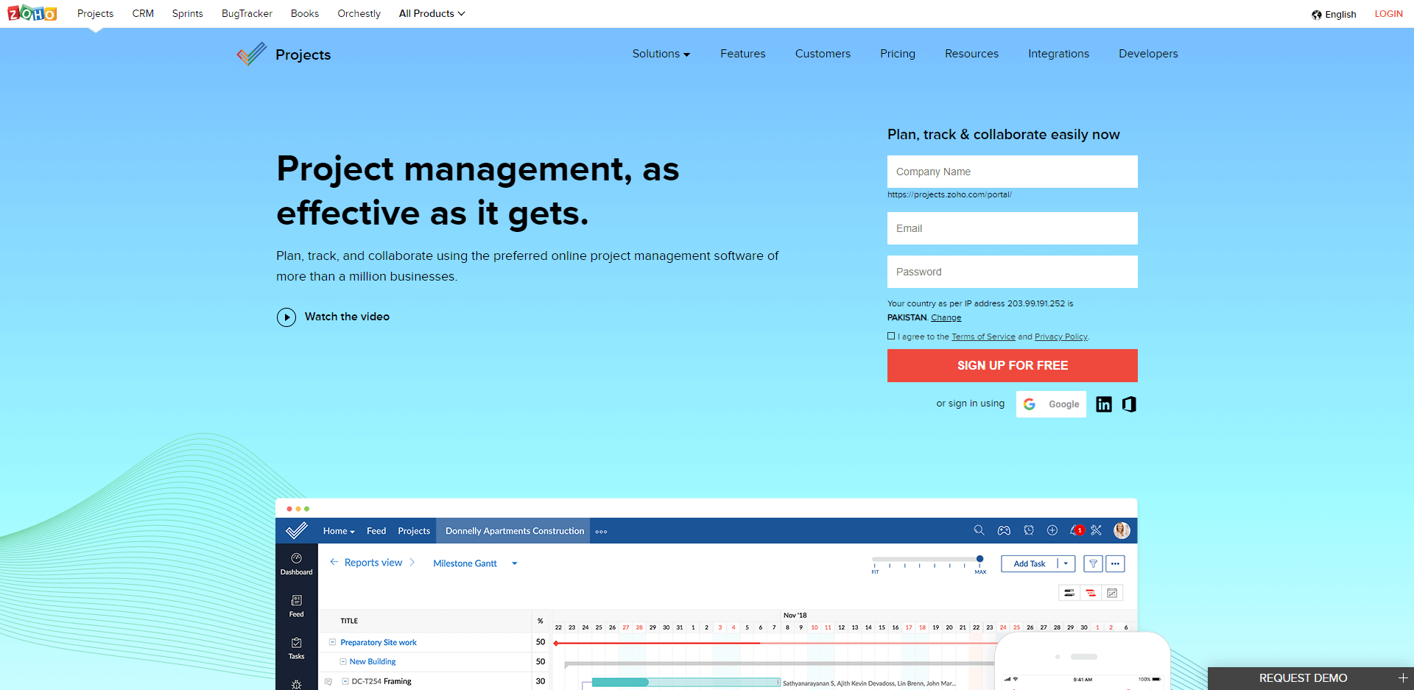Image resolution: width=1414 pixels, height=690 pixels.
Task: Focus the Email field
Action: click(1012, 228)
